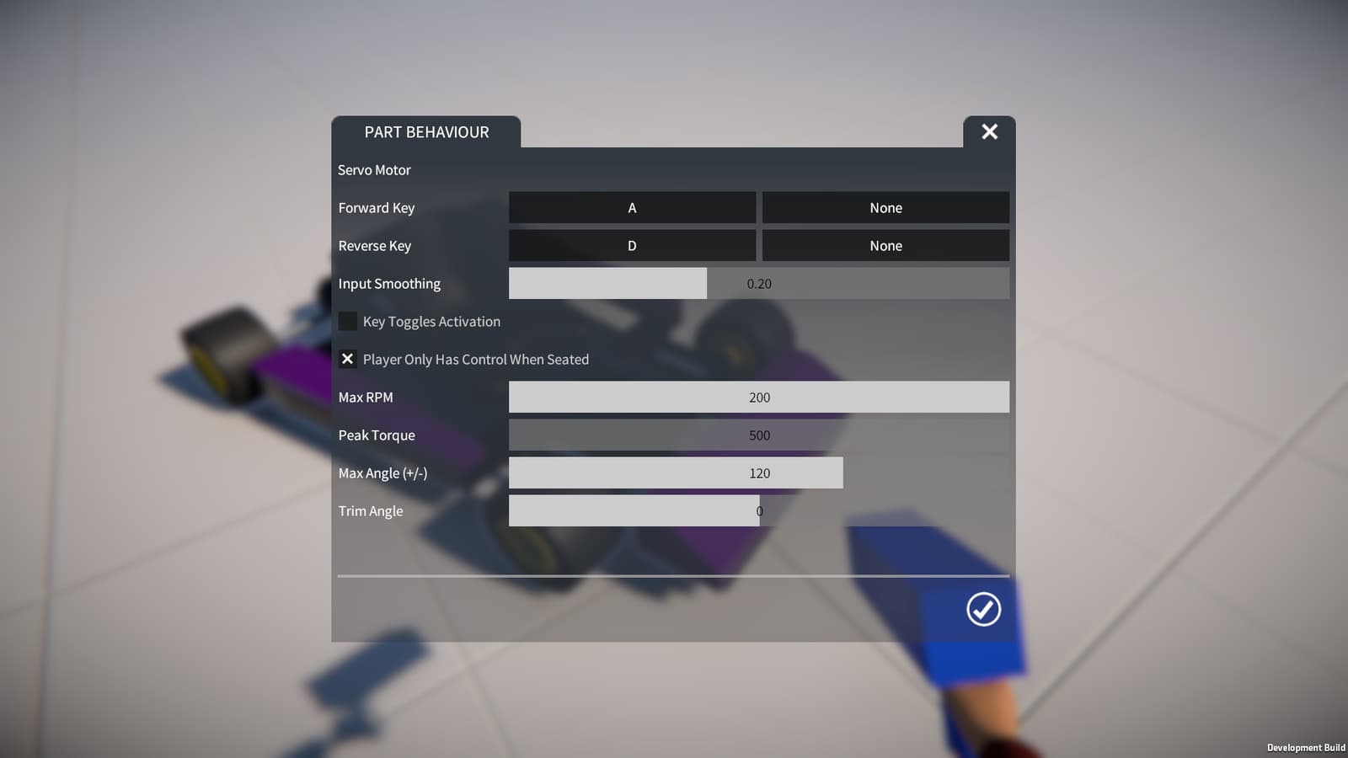Click the Trim Angle label
Image resolution: width=1348 pixels, height=758 pixels.
[371, 511]
